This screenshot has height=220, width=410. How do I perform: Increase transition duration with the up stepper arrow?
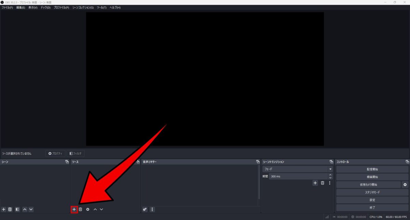(330, 175)
